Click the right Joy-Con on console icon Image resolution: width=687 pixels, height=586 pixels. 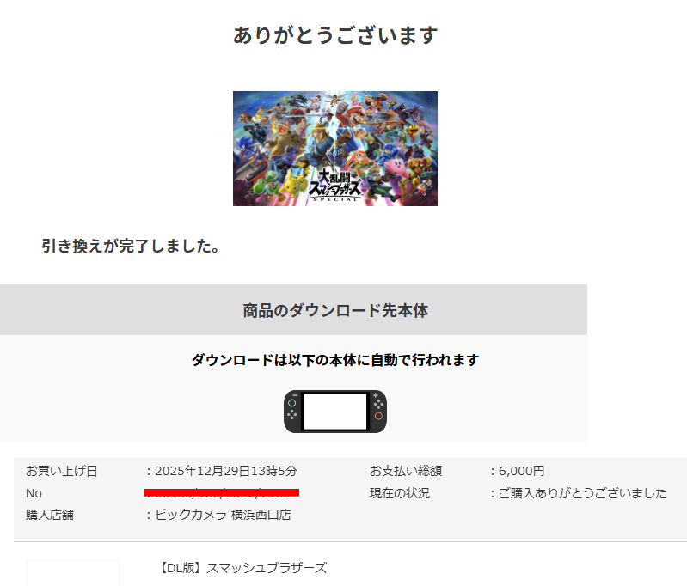click(377, 412)
